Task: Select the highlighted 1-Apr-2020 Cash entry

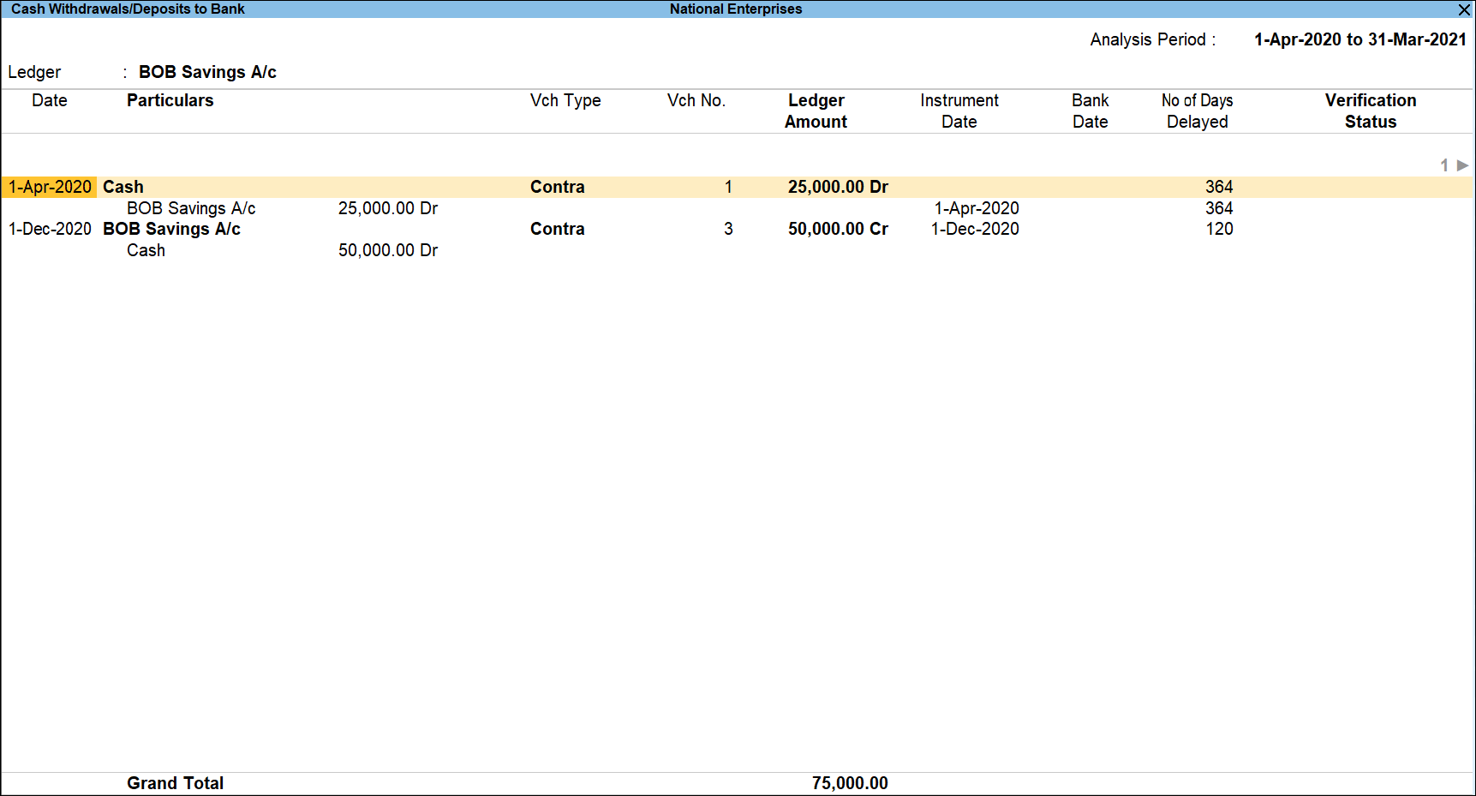Action: 123,186
